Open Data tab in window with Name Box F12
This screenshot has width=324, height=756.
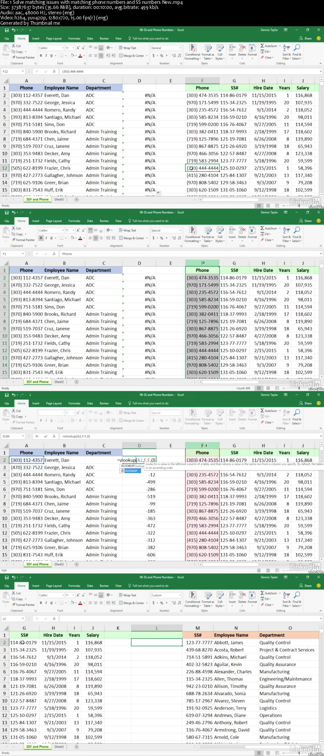click(90, 38)
